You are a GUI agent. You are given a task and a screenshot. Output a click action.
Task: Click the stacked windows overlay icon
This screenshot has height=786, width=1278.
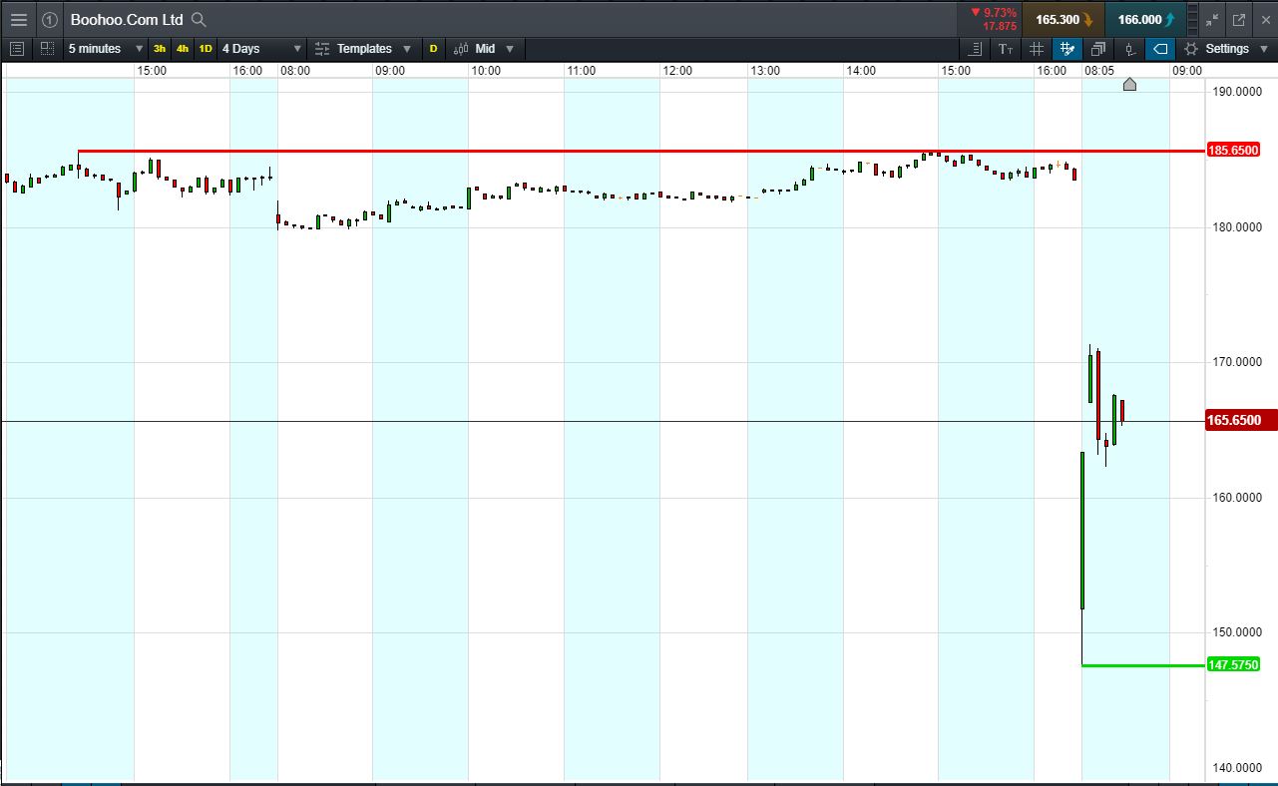click(1098, 48)
